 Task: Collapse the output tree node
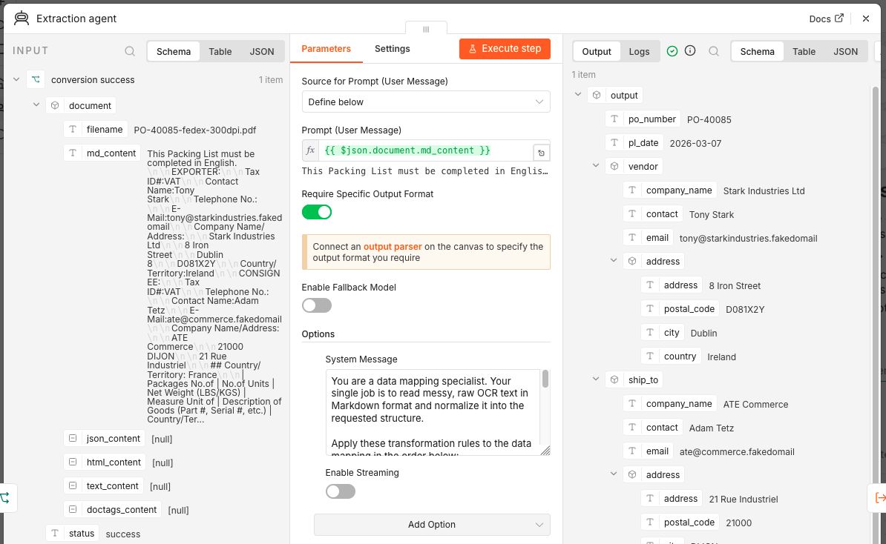(x=577, y=95)
